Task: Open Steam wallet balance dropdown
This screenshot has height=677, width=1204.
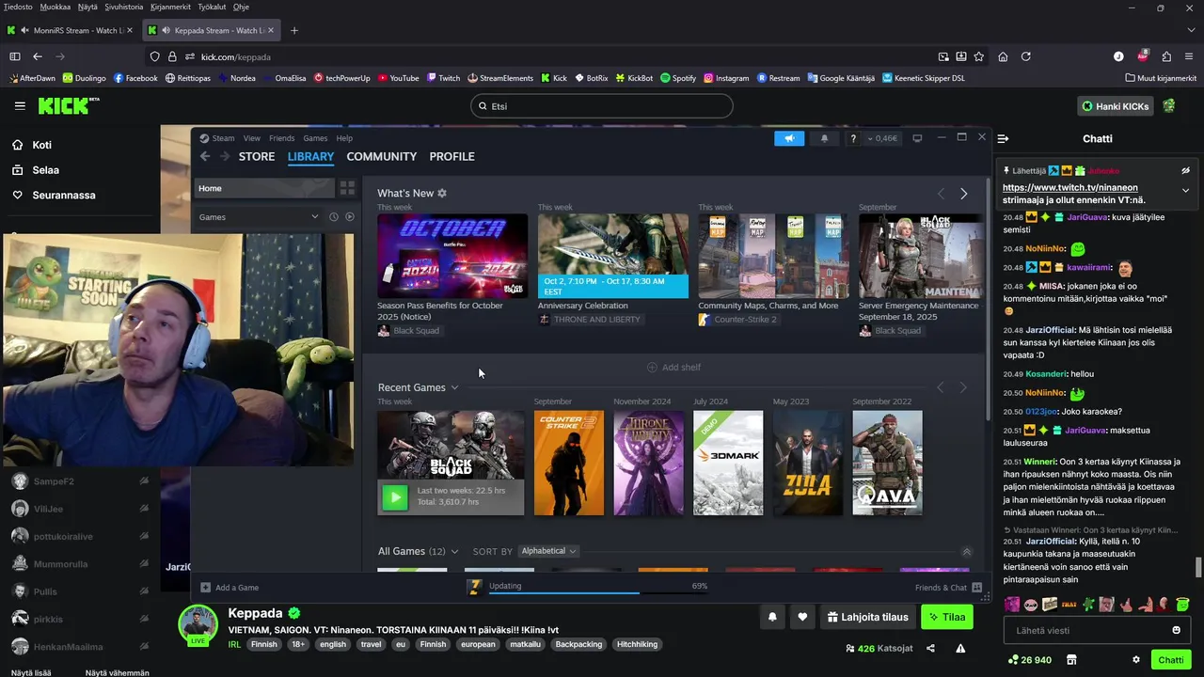Action: coord(882,138)
